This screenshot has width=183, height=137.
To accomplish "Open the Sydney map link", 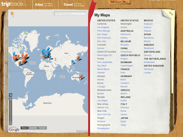I will pyautogui.click(x=124, y=38).
